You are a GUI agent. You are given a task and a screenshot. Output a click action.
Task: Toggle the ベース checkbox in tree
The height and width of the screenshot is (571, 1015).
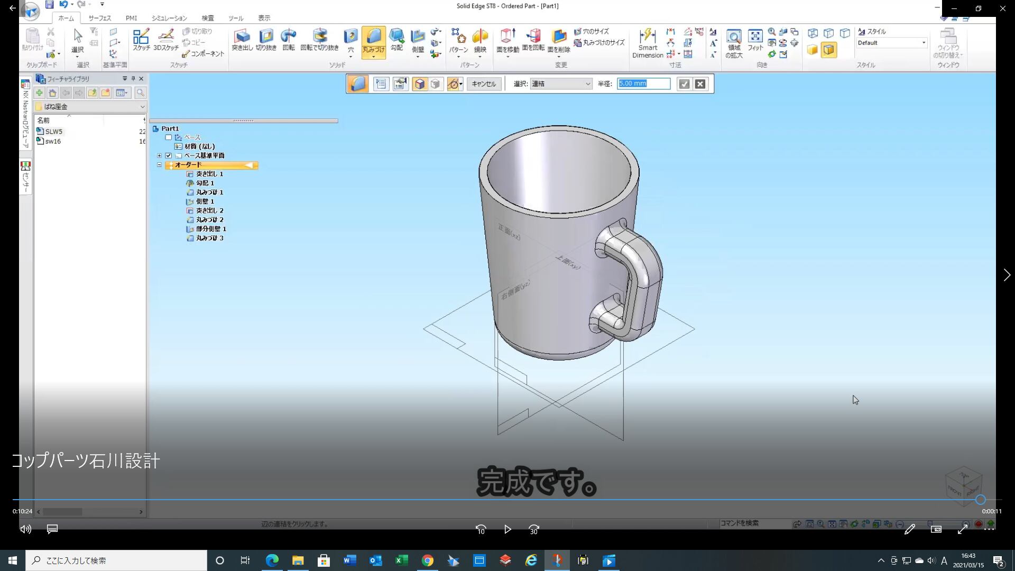[x=169, y=137]
